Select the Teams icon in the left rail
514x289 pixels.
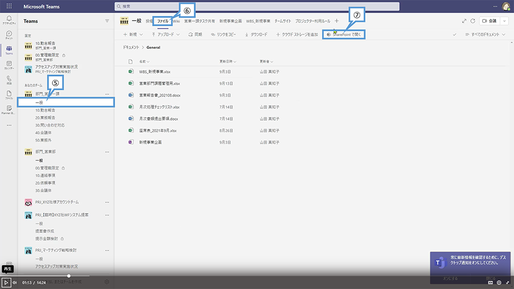pyautogui.click(x=9, y=50)
